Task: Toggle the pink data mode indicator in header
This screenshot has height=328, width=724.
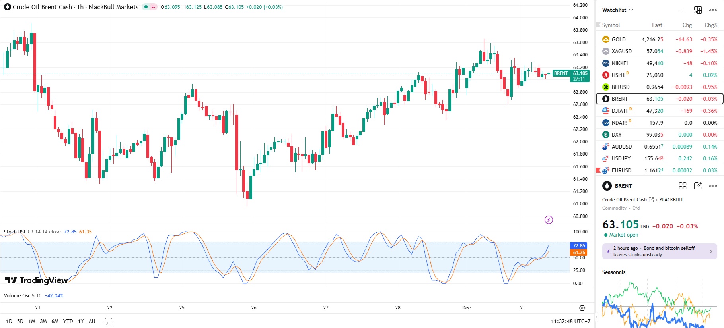Action: (153, 7)
